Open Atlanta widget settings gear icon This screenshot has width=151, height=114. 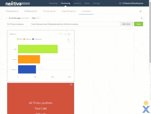[x=69, y=34]
